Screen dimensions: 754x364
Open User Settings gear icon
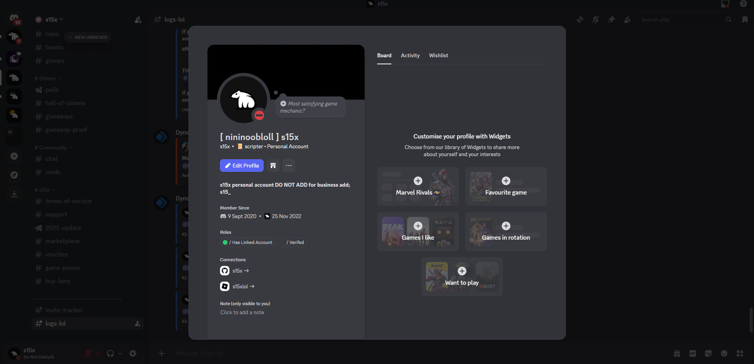point(133,353)
